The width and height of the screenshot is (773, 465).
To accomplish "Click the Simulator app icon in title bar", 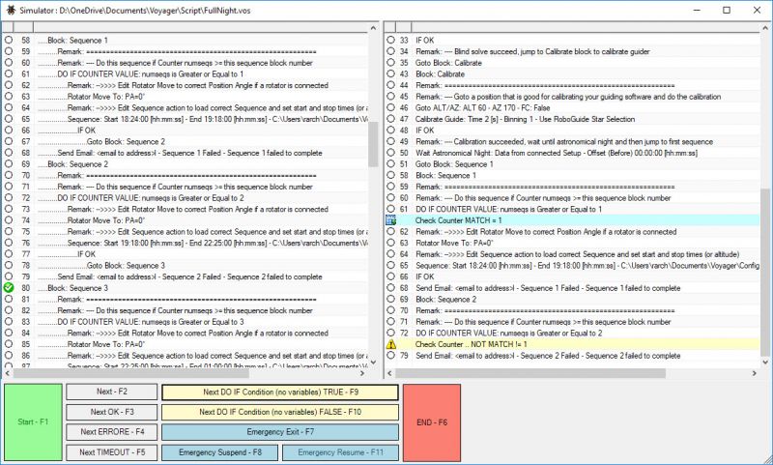I will pyautogui.click(x=10, y=9).
